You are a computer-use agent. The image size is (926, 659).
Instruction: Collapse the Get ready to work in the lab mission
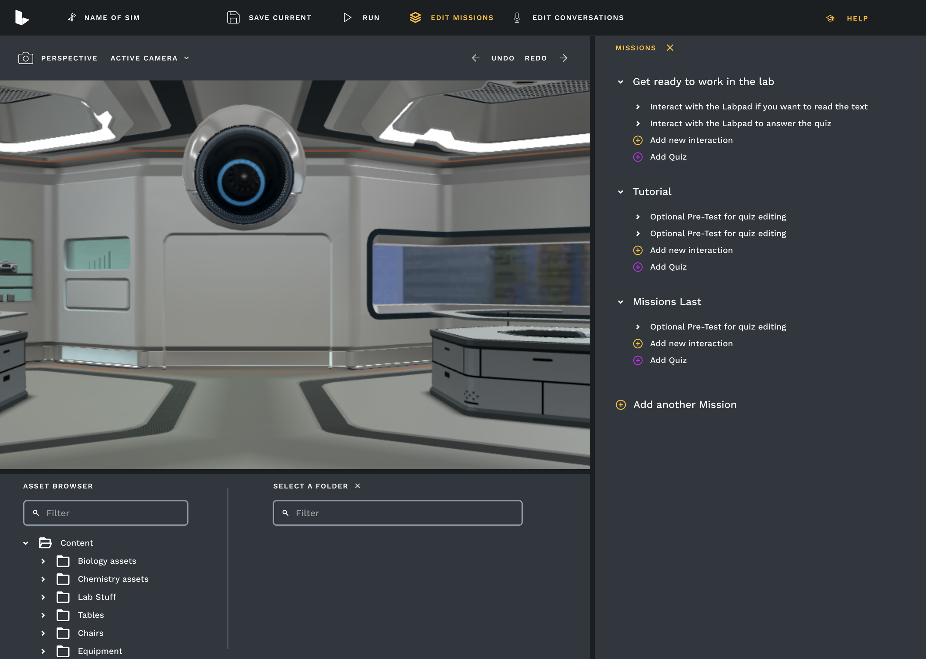tap(620, 82)
